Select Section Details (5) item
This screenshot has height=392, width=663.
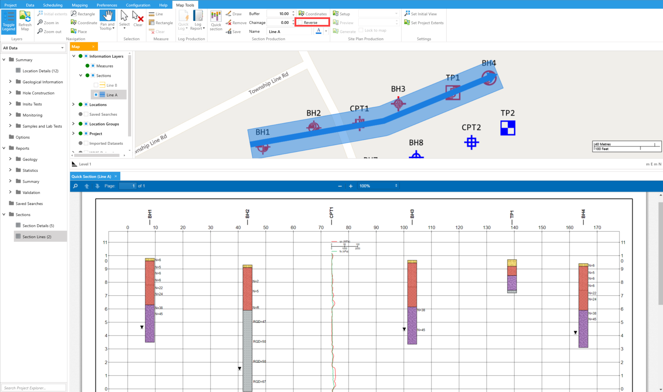(x=38, y=226)
